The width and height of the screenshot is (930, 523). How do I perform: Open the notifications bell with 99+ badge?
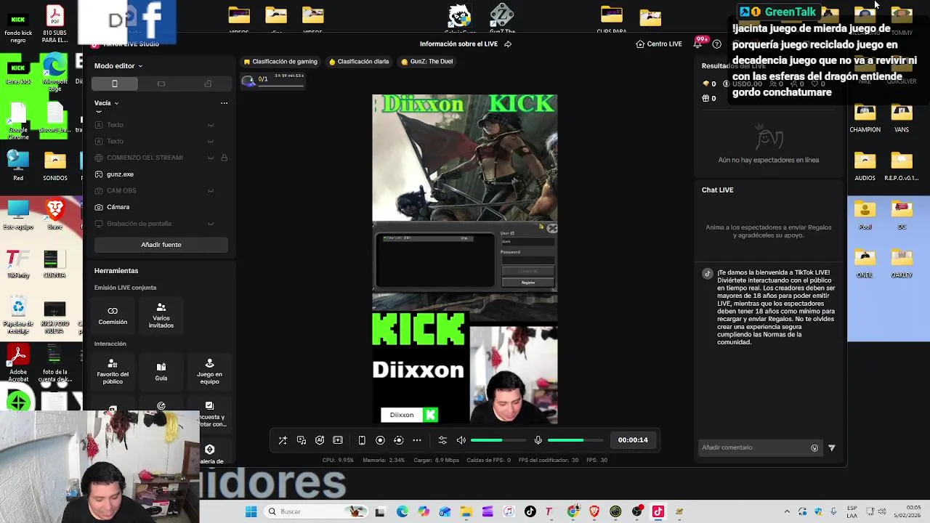(697, 44)
